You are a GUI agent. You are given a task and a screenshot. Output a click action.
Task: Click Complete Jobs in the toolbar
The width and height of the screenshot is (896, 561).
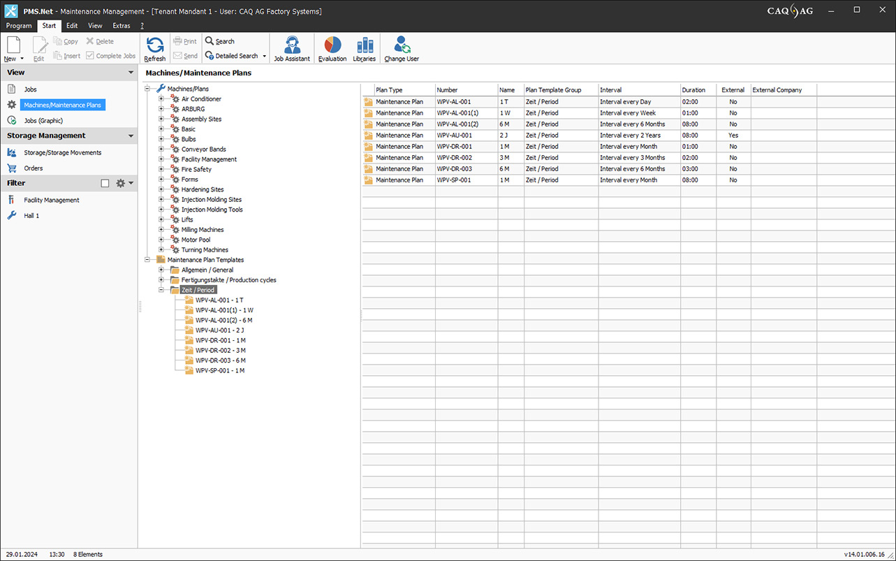111,56
